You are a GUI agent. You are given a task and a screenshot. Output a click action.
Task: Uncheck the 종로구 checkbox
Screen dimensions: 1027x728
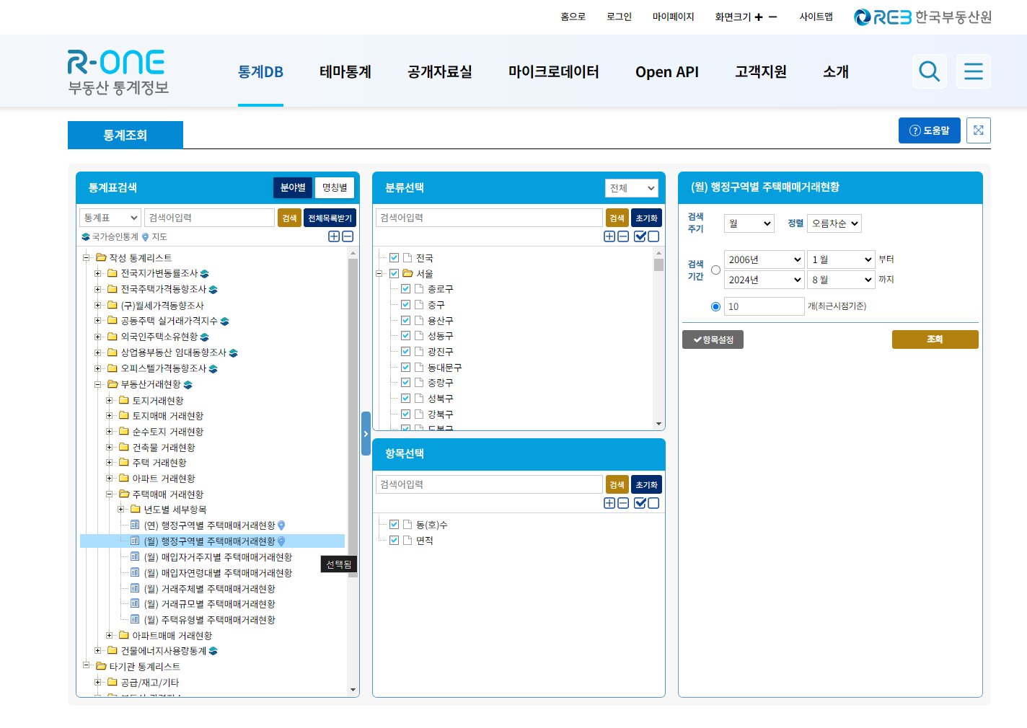405,288
